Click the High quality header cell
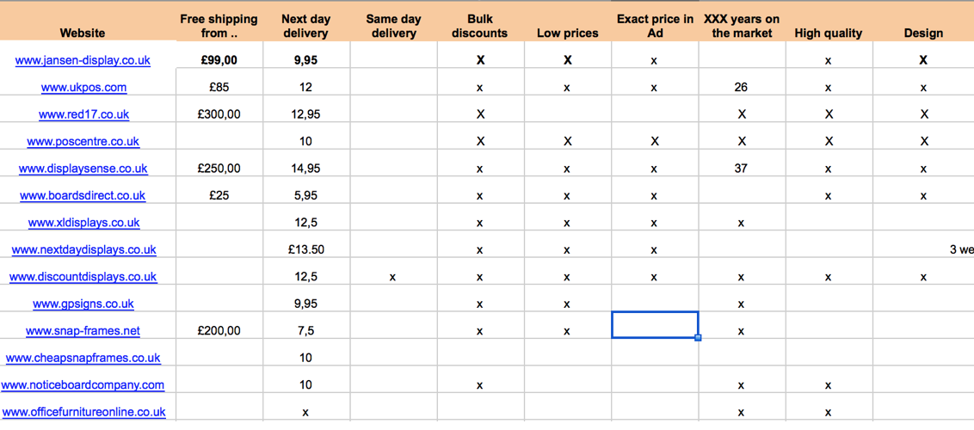The image size is (974, 430). (828, 33)
